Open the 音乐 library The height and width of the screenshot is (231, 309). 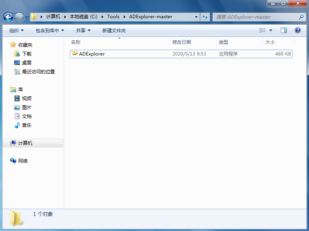click(x=27, y=125)
